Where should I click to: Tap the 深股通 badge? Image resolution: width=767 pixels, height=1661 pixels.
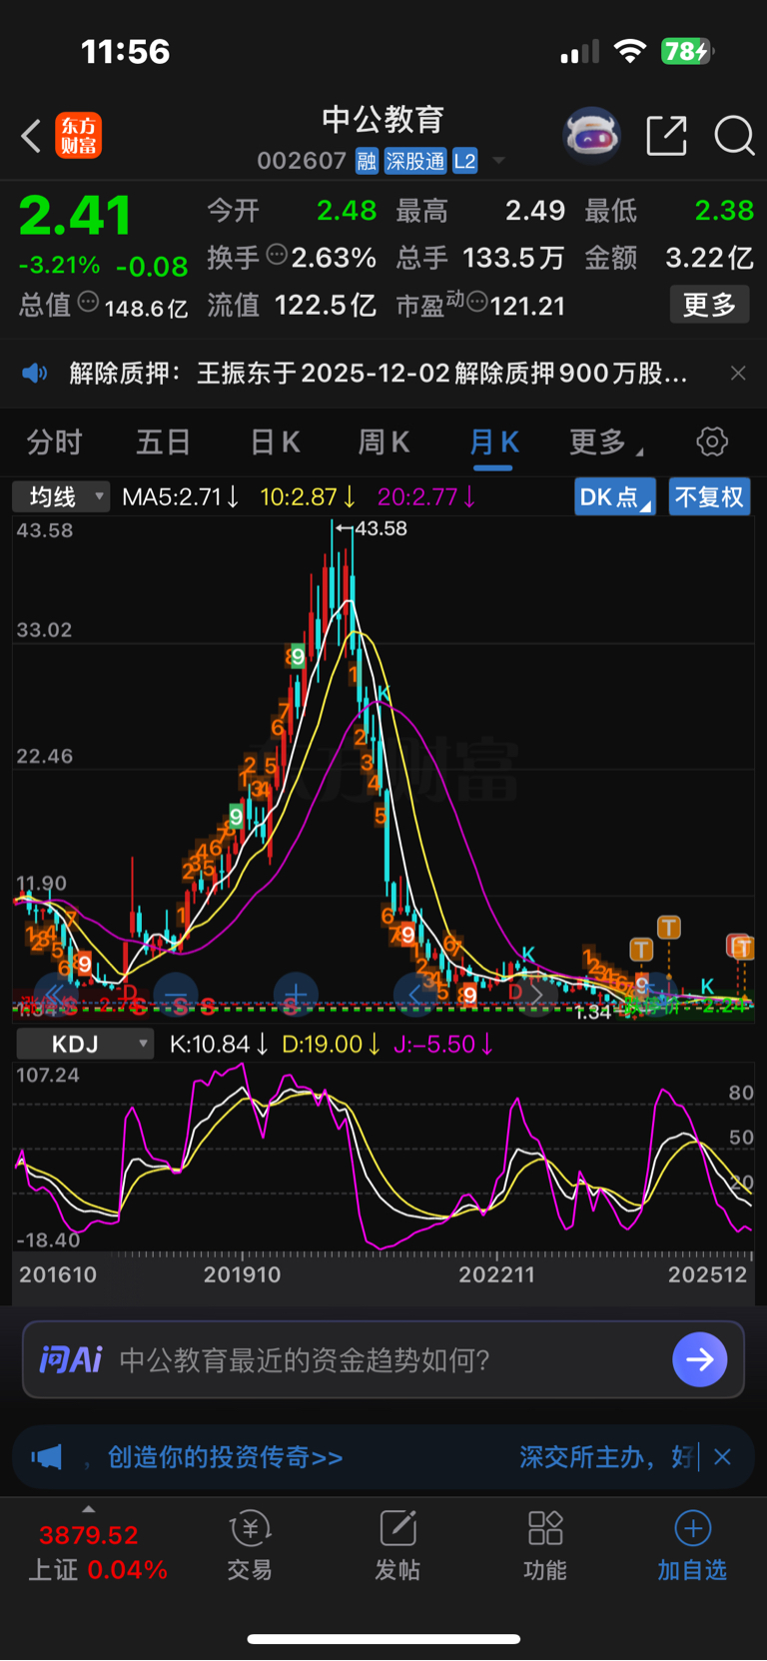tap(415, 161)
